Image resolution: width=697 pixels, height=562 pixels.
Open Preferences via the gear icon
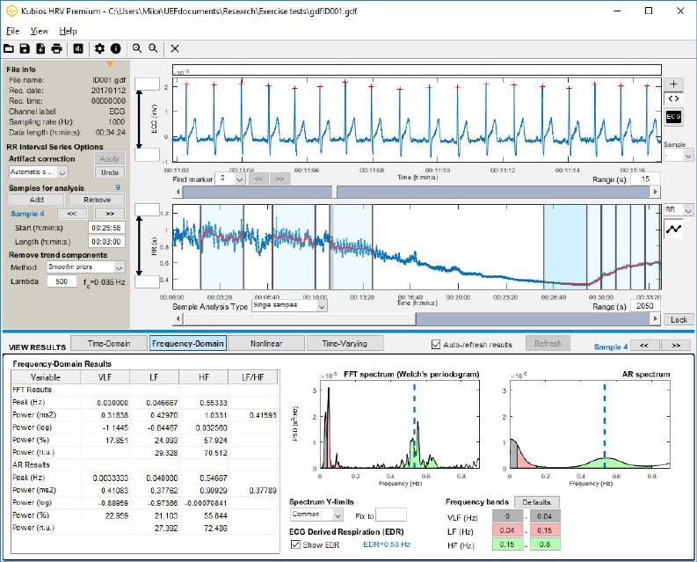point(99,48)
